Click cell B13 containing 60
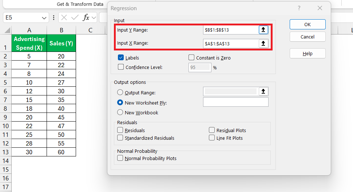353x192 pixels. click(61, 152)
